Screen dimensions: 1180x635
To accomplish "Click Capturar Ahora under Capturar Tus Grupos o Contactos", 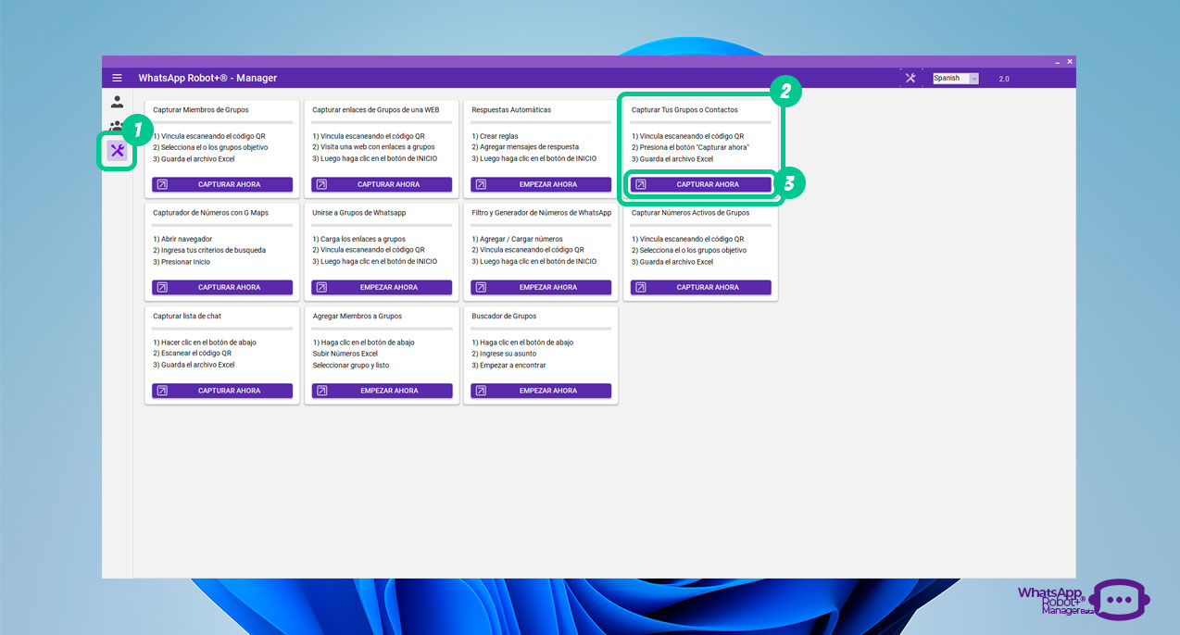I will 701,184.
